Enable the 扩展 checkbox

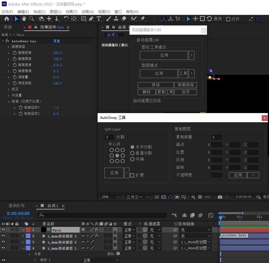point(132,175)
